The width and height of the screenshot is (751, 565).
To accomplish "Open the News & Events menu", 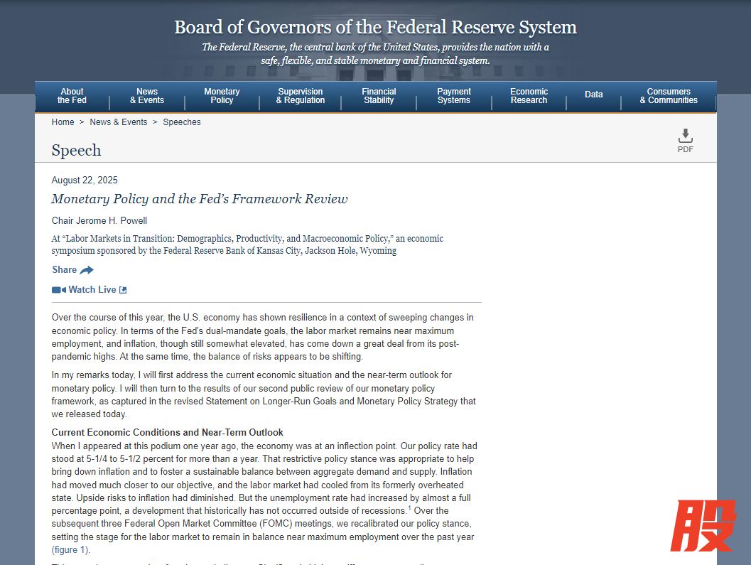I will pos(147,96).
